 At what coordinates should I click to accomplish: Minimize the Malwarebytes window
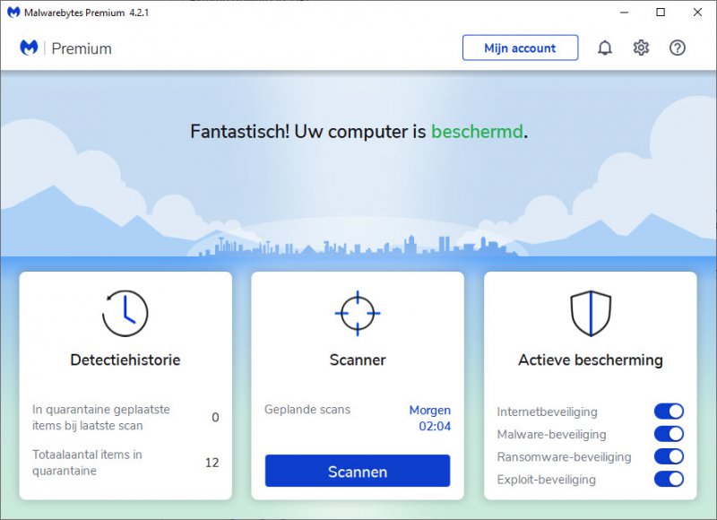(624, 13)
